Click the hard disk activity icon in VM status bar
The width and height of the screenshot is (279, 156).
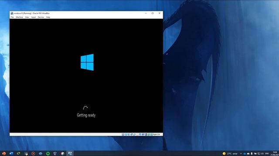123,134
